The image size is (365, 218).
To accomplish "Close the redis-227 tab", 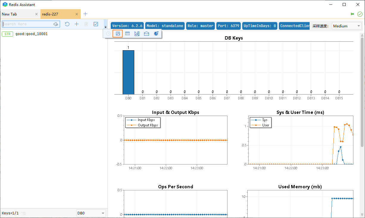I will click(x=77, y=14).
